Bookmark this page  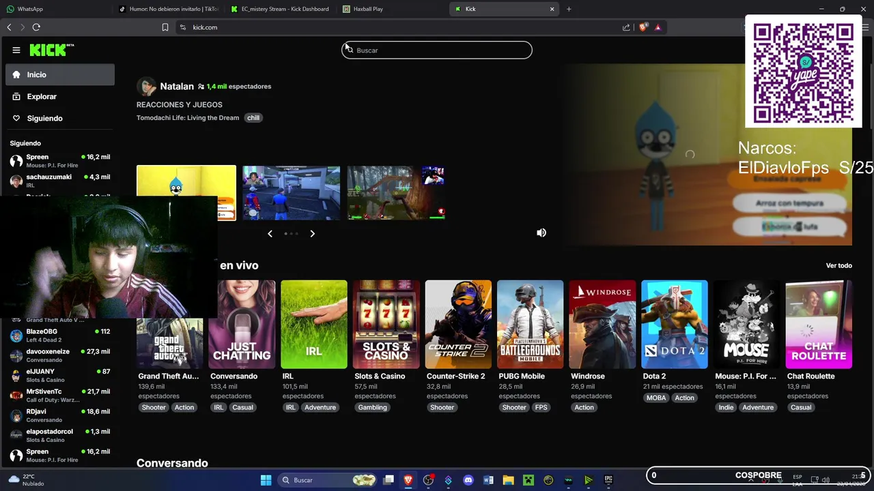pos(165,27)
